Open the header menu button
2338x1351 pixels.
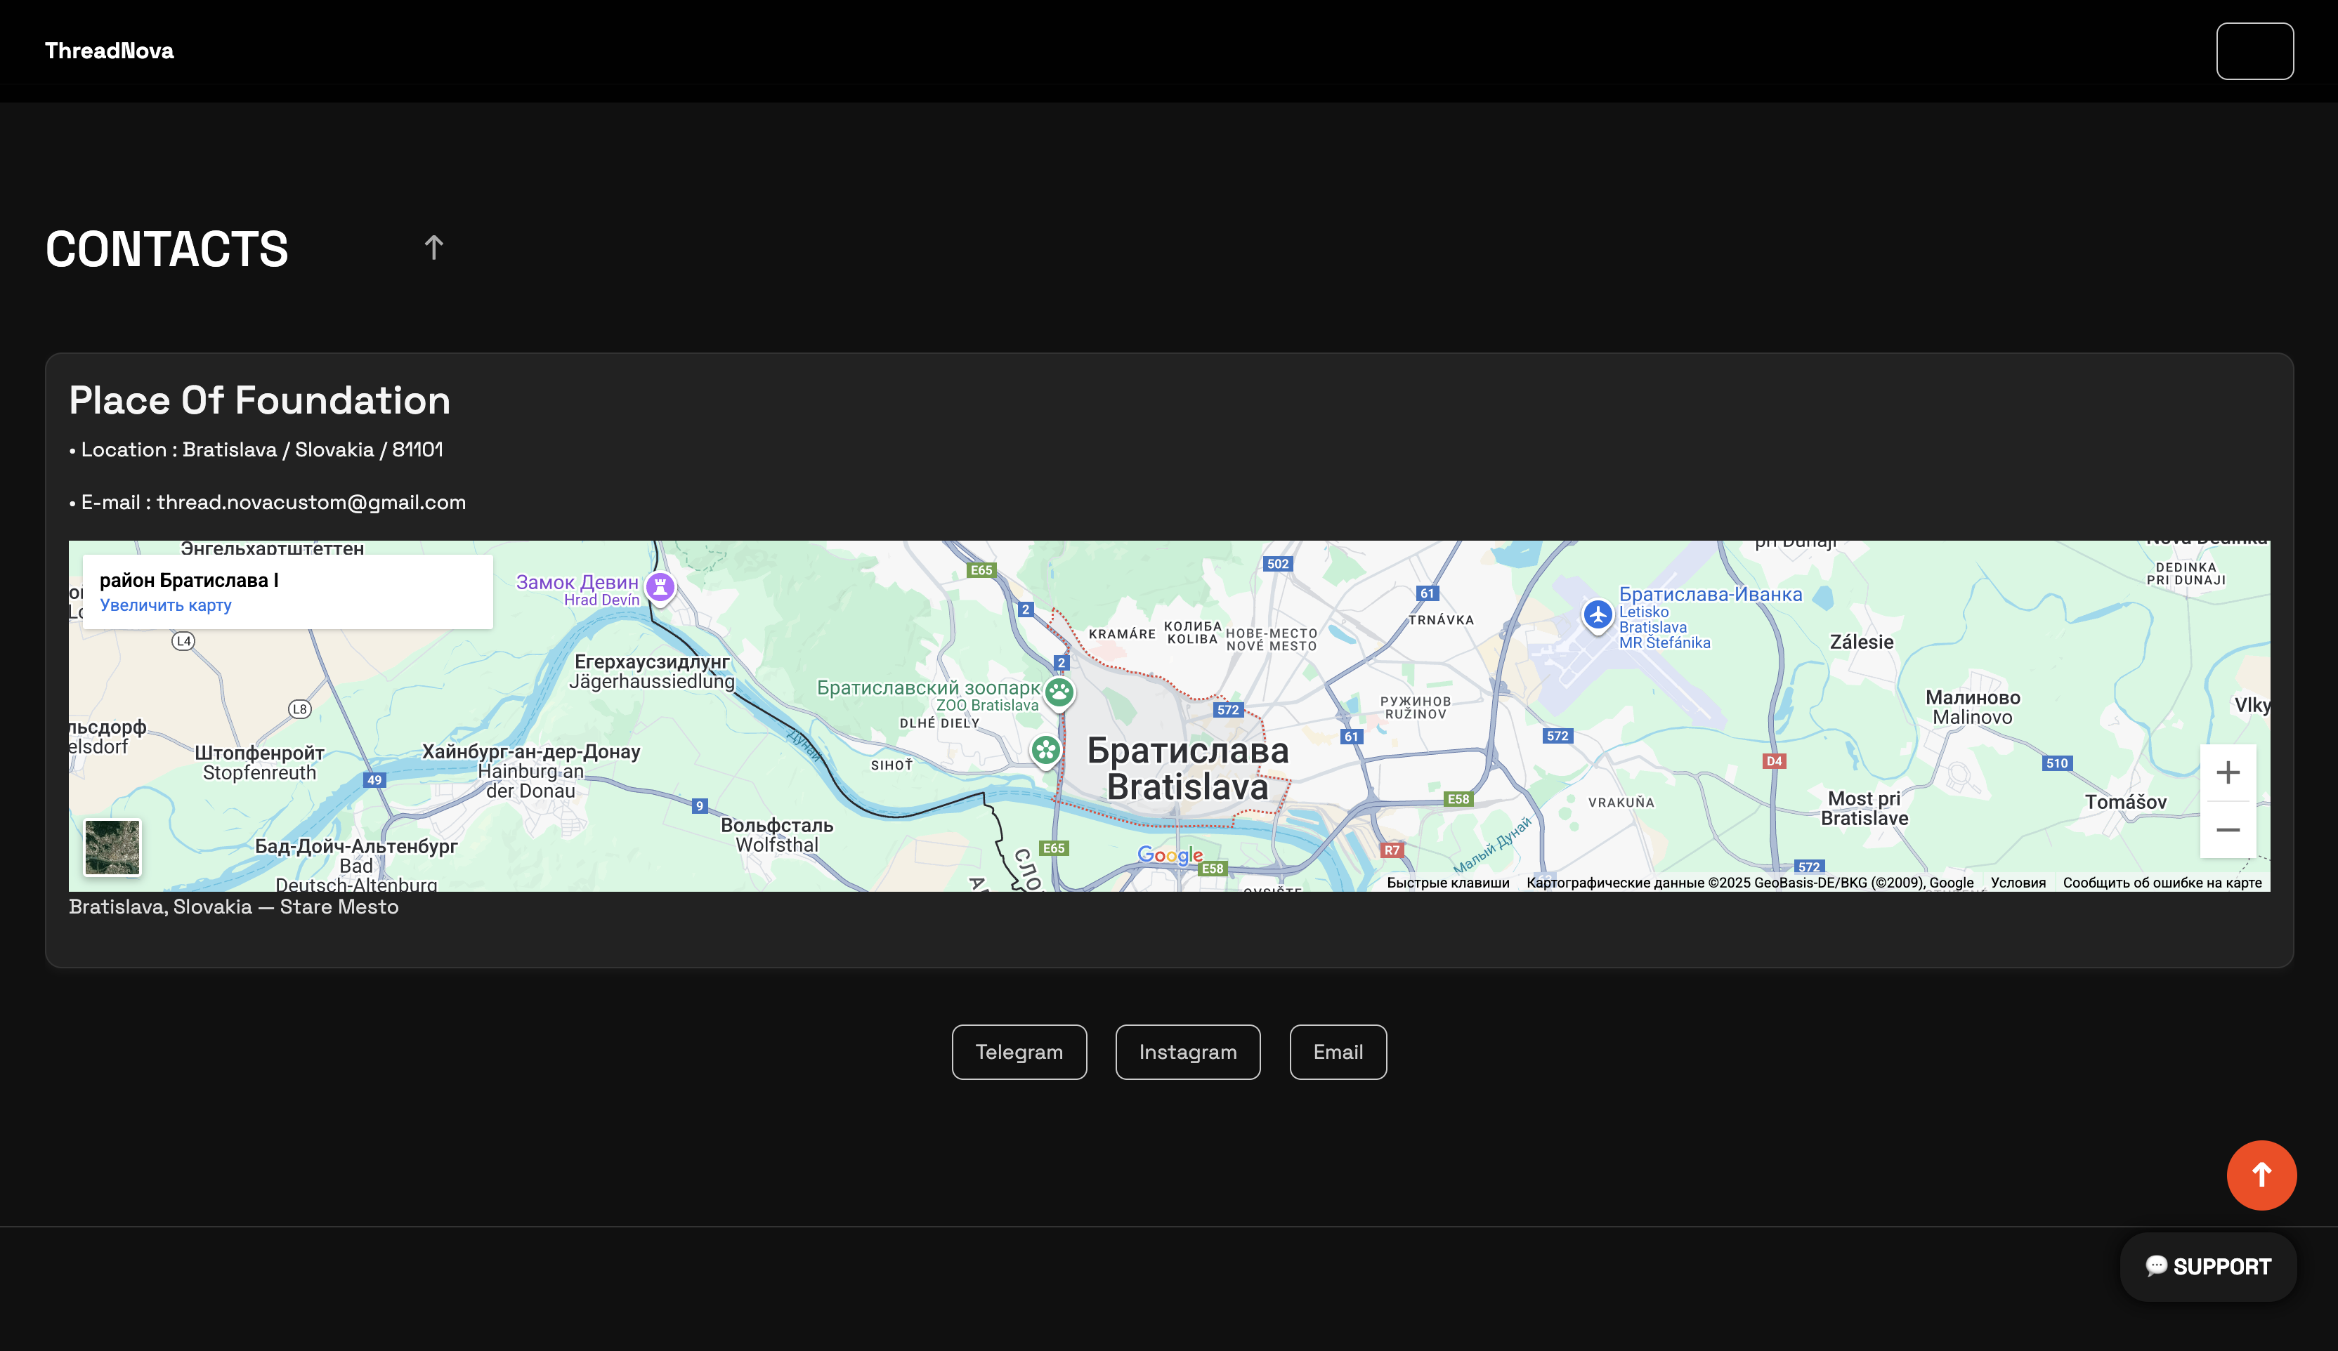click(x=2254, y=51)
